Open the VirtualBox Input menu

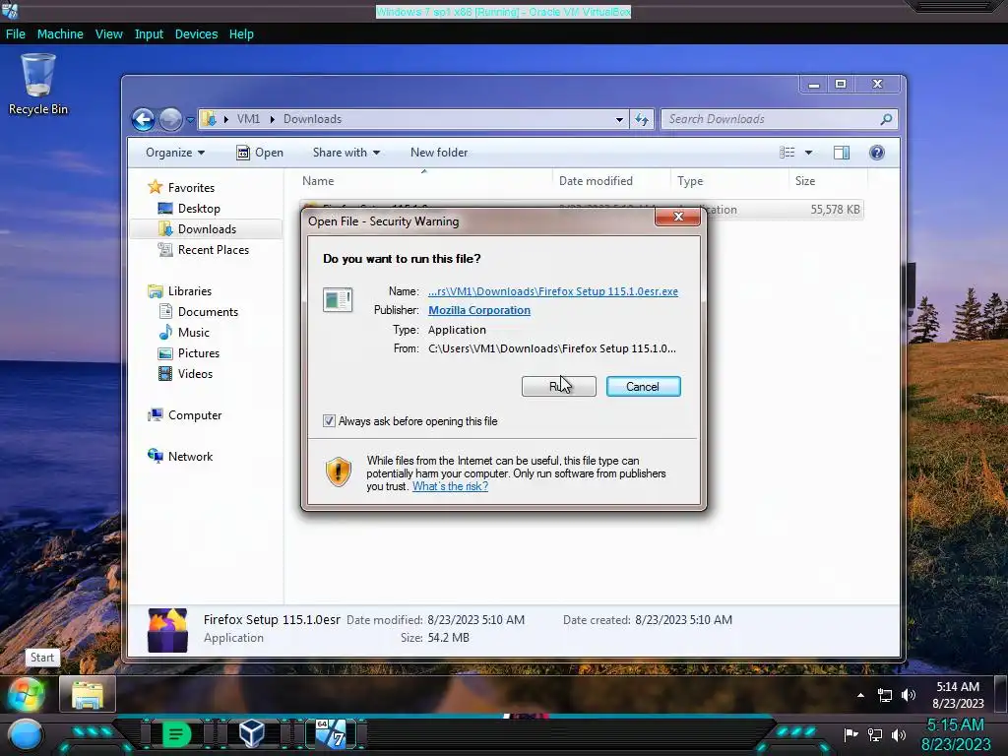149,34
